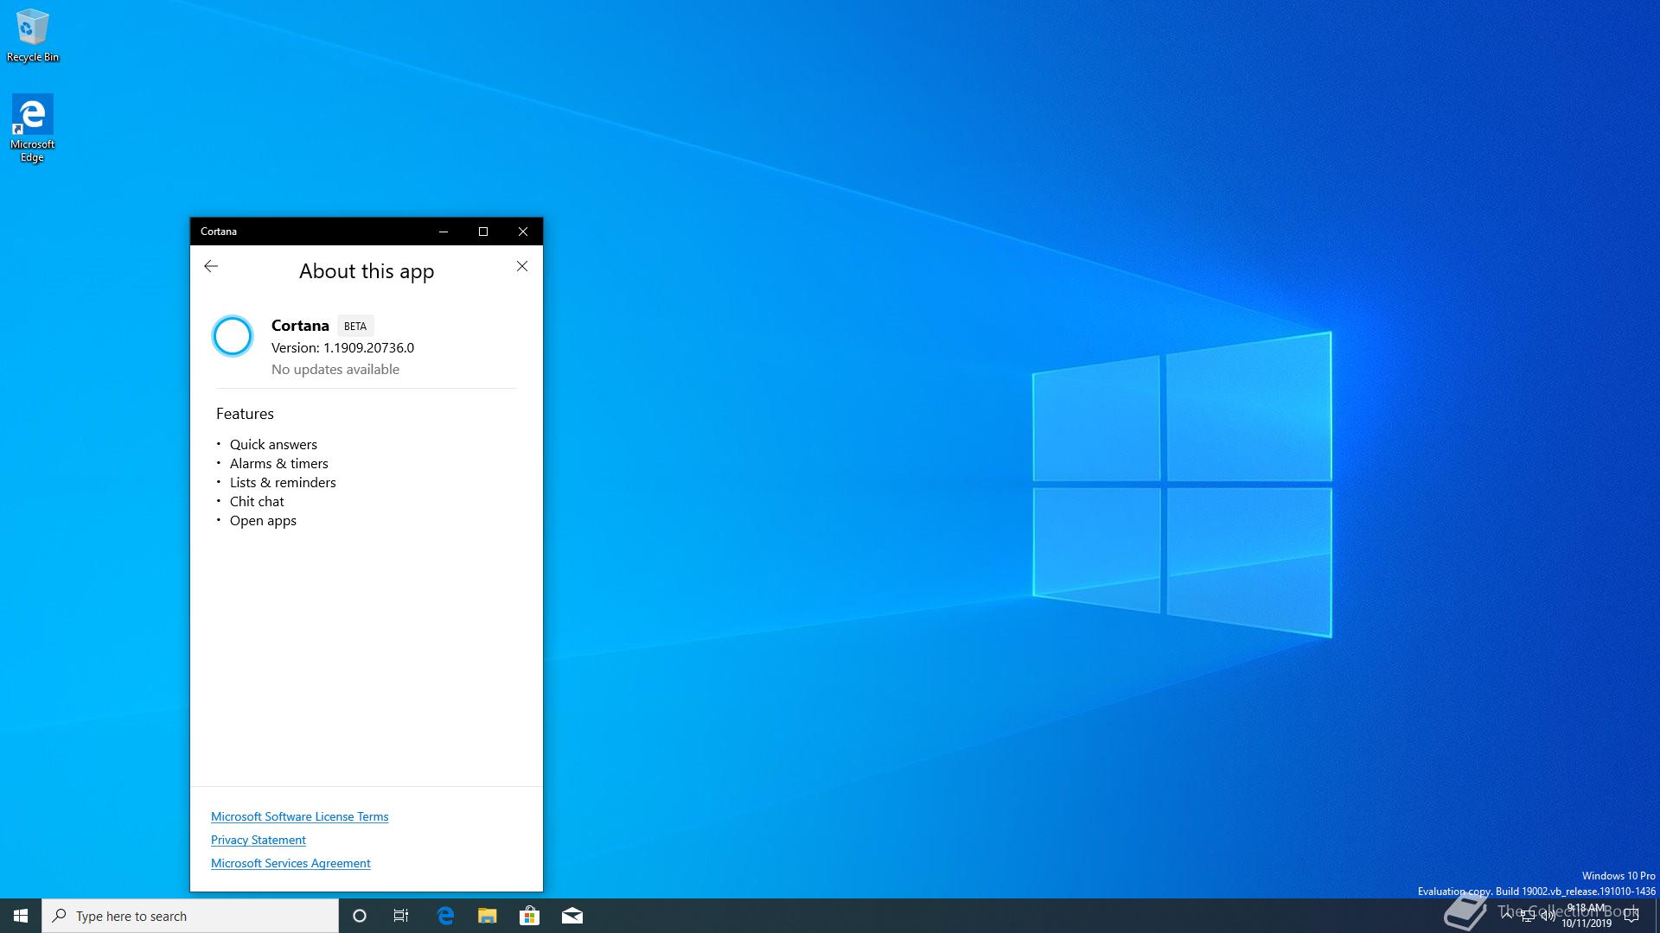The height and width of the screenshot is (933, 1660).
Task: Click the Features heading
Action: (245, 414)
